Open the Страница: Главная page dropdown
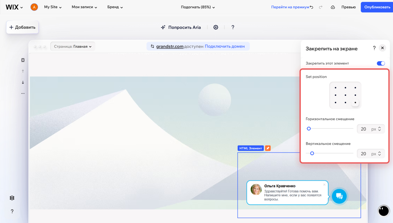Image resolution: width=393 pixels, height=223 pixels. (x=73, y=47)
